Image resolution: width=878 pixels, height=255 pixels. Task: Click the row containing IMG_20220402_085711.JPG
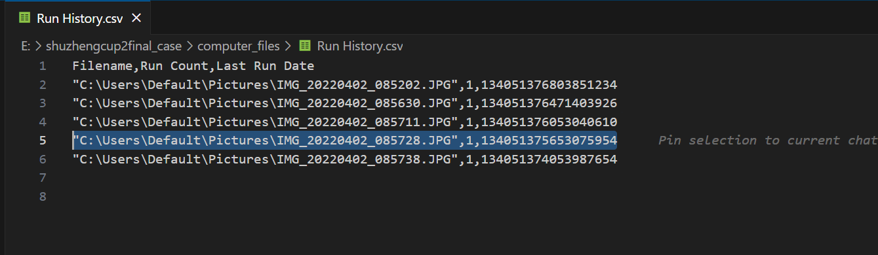point(345,122)
